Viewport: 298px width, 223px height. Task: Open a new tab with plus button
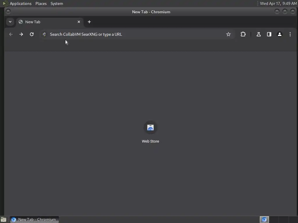pos(89,22)
